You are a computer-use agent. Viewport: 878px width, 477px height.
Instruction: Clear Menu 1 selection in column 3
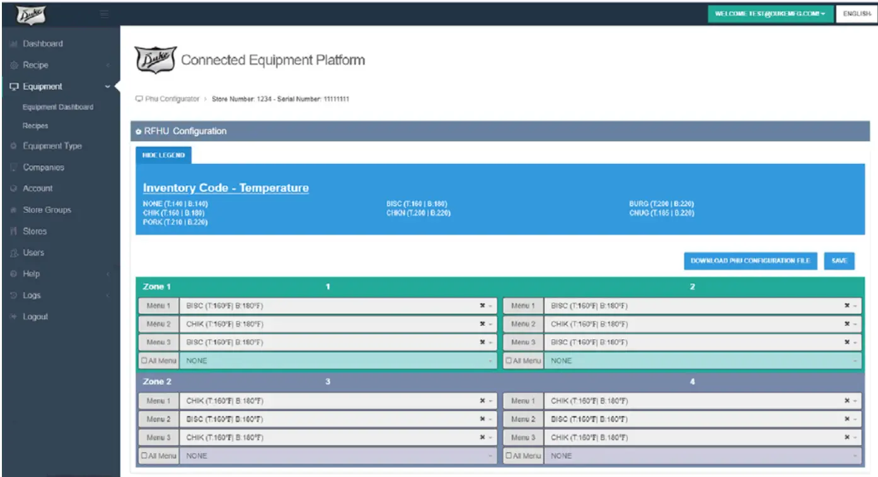[x=482, y=401]
